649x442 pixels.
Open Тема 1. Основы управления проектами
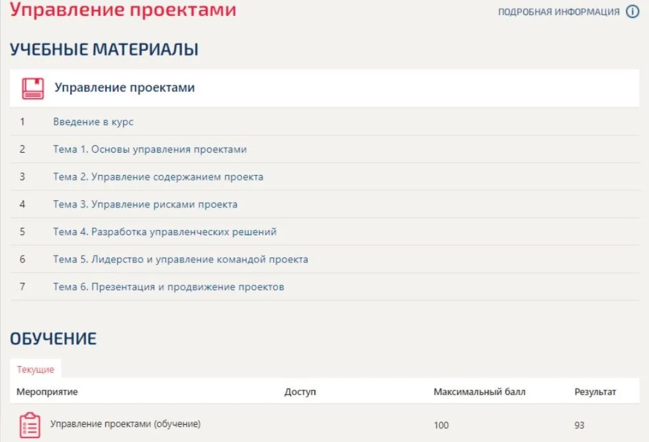150,149
